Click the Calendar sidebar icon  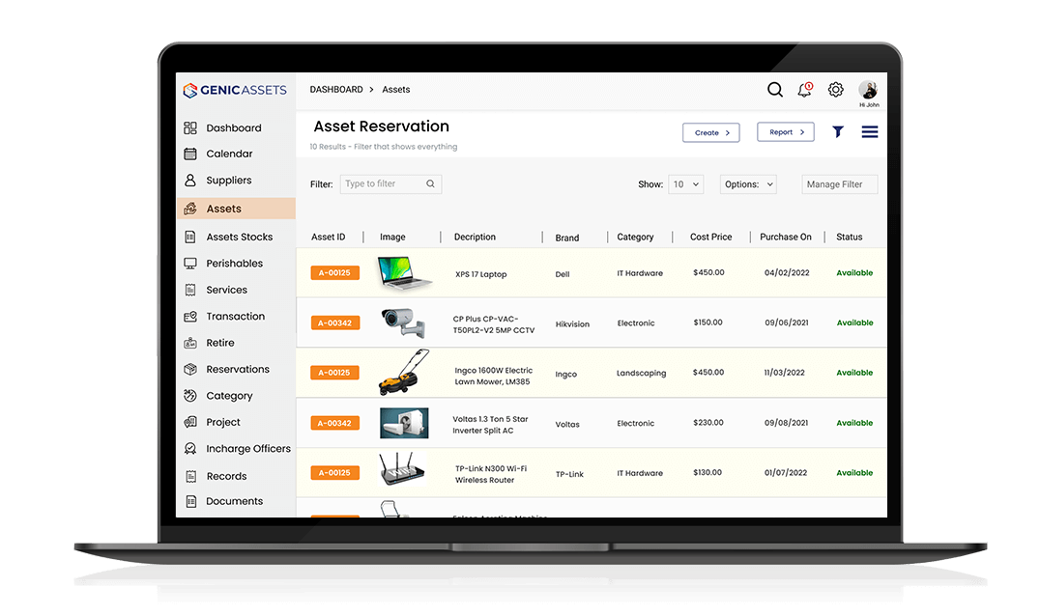tap(190, 154)
